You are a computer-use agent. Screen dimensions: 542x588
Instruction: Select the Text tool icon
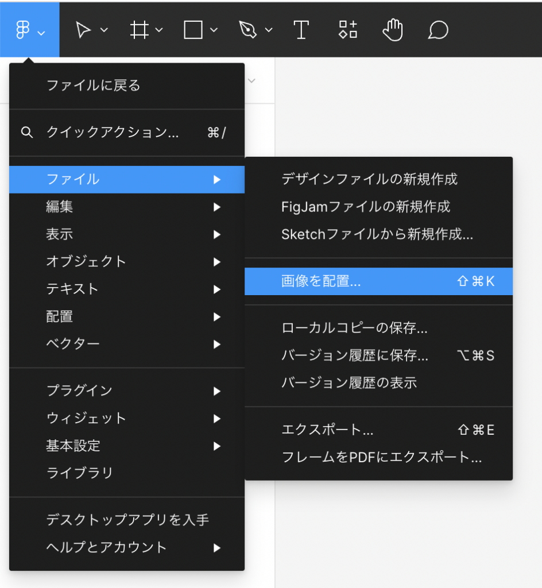point(301,30)
